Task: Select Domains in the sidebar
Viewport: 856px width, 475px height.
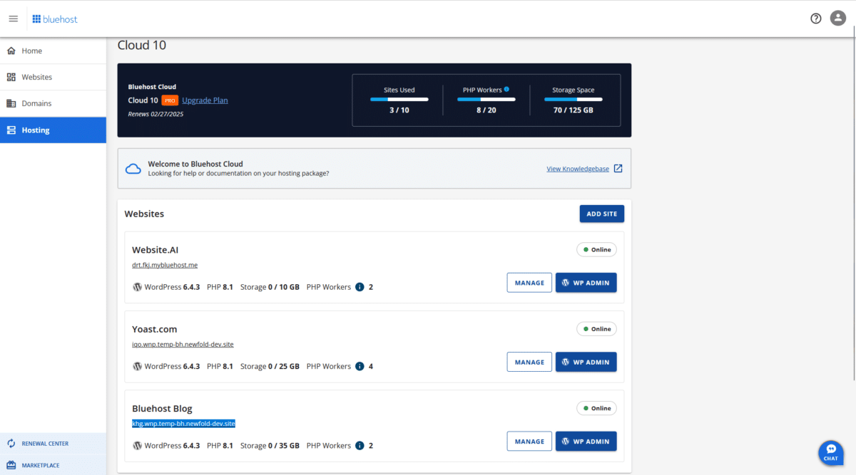Action: click(x=36, y=103)
